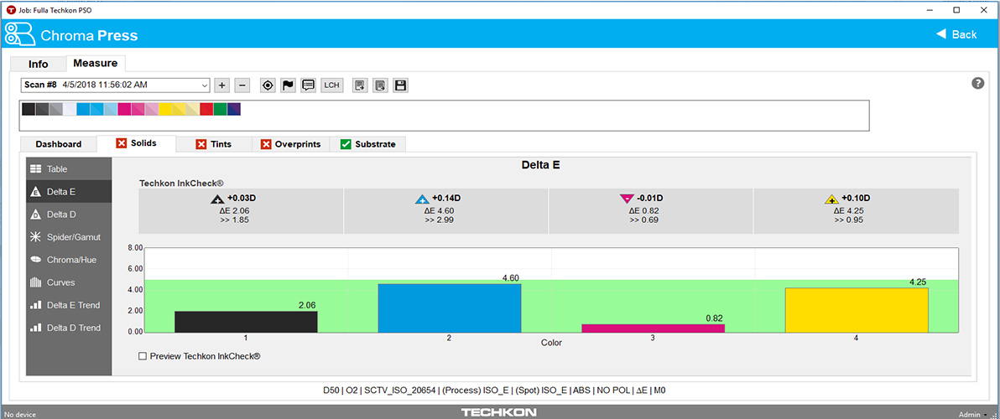Click the black bar labeled 2.06
1000x419 pixels.
click(x=246, y=322)
